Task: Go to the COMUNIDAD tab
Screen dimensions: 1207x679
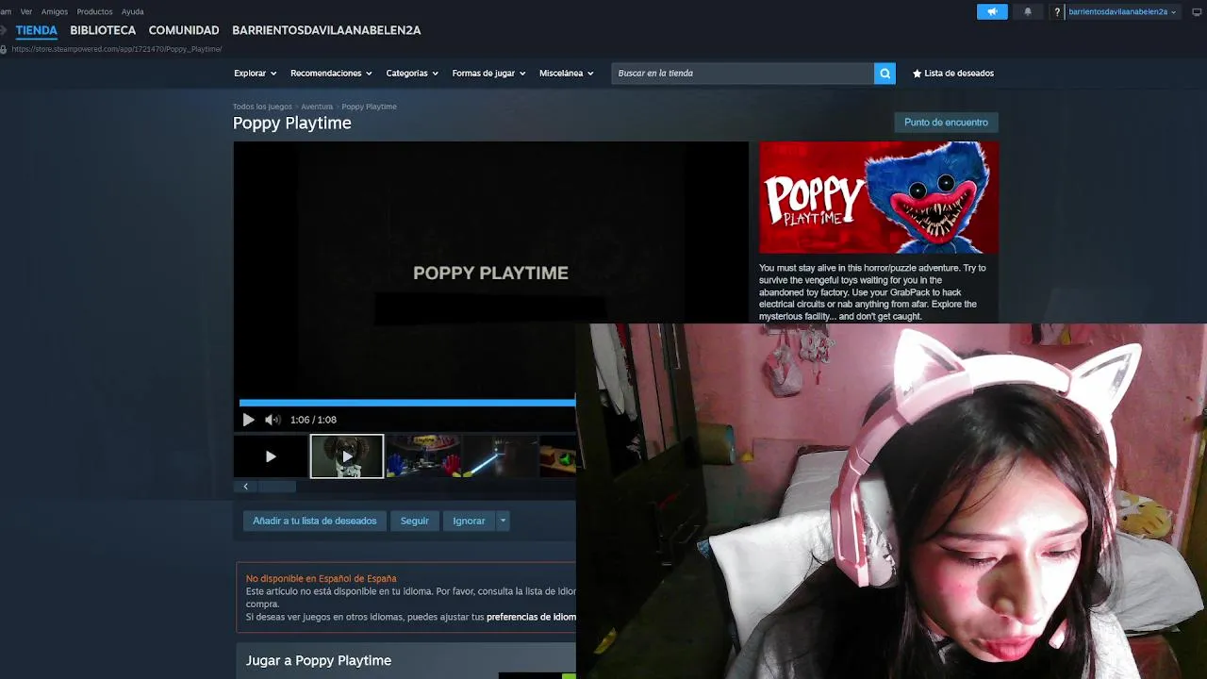Action: pos(184,30)
